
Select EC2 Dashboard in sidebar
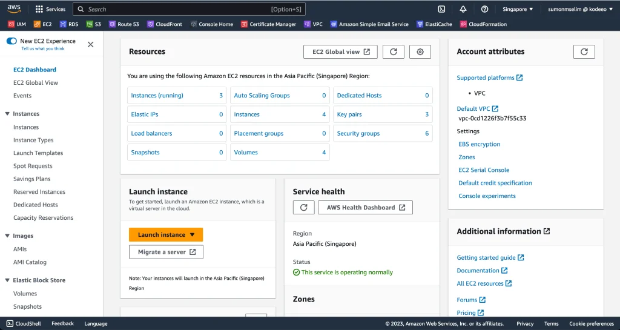pyautogui.click(x=35, y=70)
